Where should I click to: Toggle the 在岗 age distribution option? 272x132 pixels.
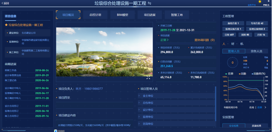252,108
